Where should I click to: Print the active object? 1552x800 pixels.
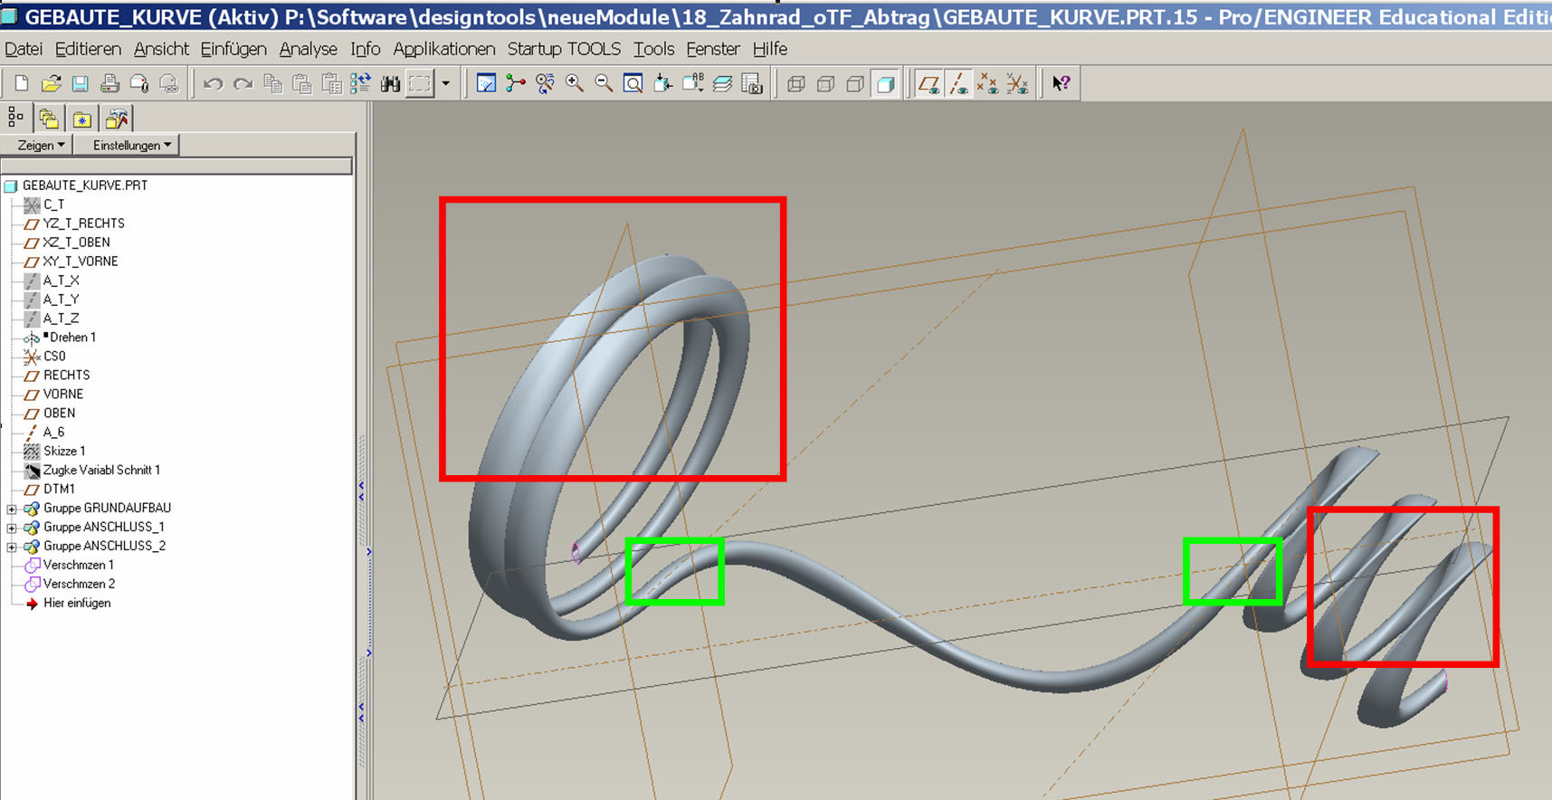pyautogui.click(x=109, y=84)
